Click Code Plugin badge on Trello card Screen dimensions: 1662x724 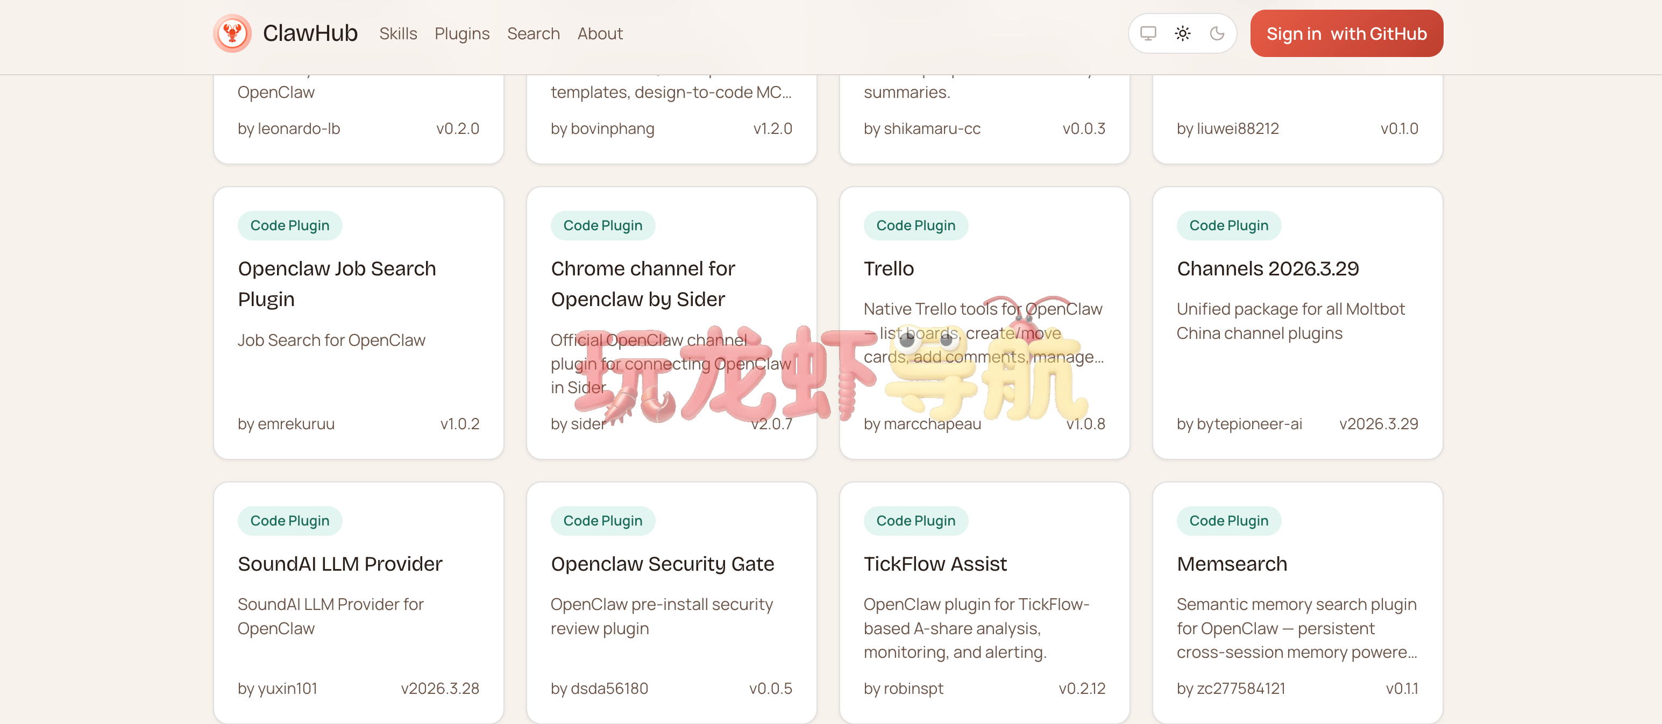(x=915, y=226)
